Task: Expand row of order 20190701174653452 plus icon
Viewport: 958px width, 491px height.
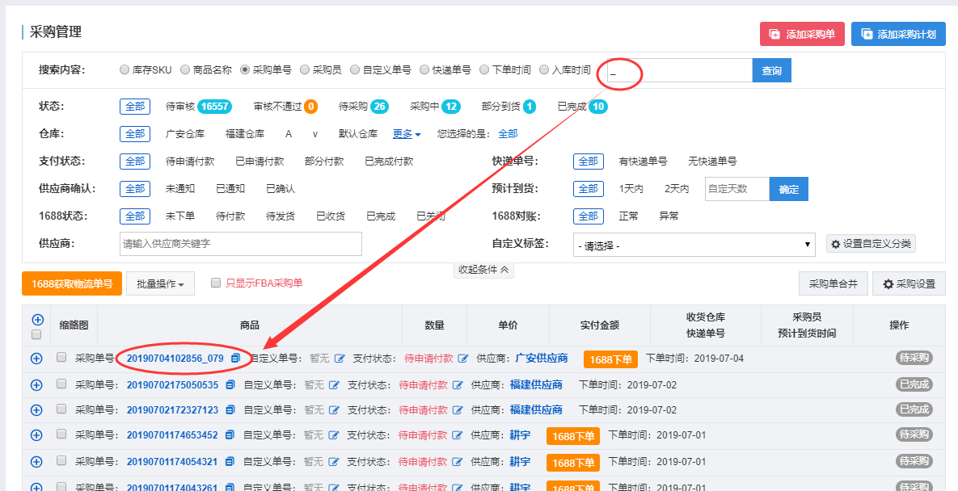Action: [36, 435]
